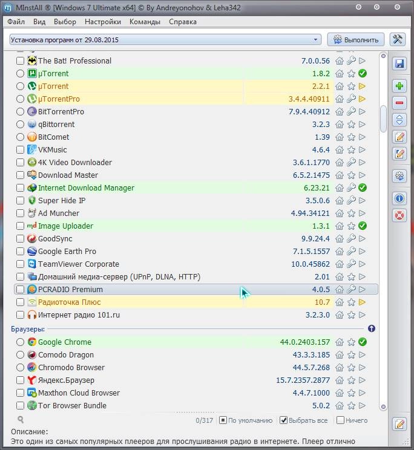Click the Выполнить button
Image resolution: width=414 pixels, height=450 pixels.
[356, 39]
